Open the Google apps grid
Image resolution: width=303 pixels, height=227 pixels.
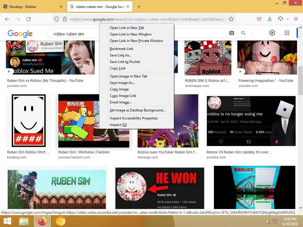pos(287,33)
